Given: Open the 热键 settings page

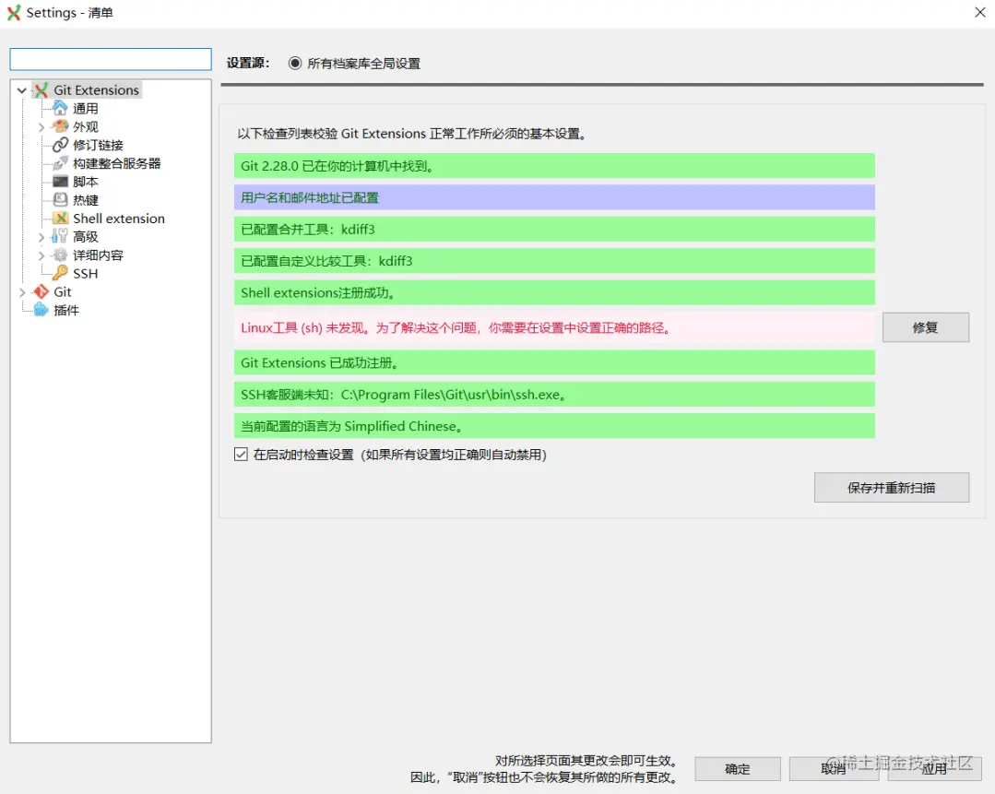Looking at the screenshot, I should (x=85, y=200).
